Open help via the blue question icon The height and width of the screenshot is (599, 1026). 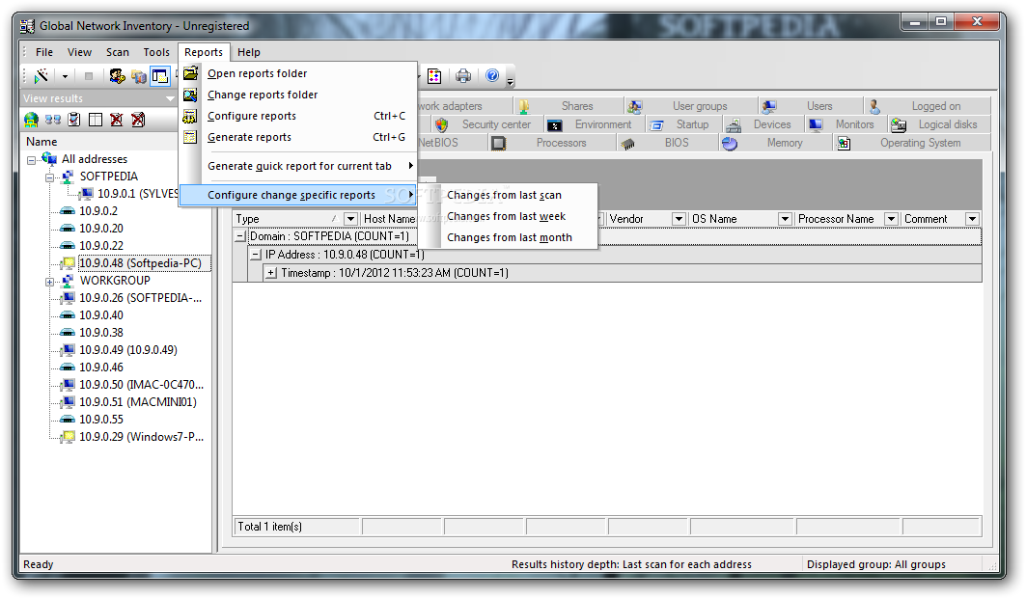pyautogui.click(x=492, y=76)
